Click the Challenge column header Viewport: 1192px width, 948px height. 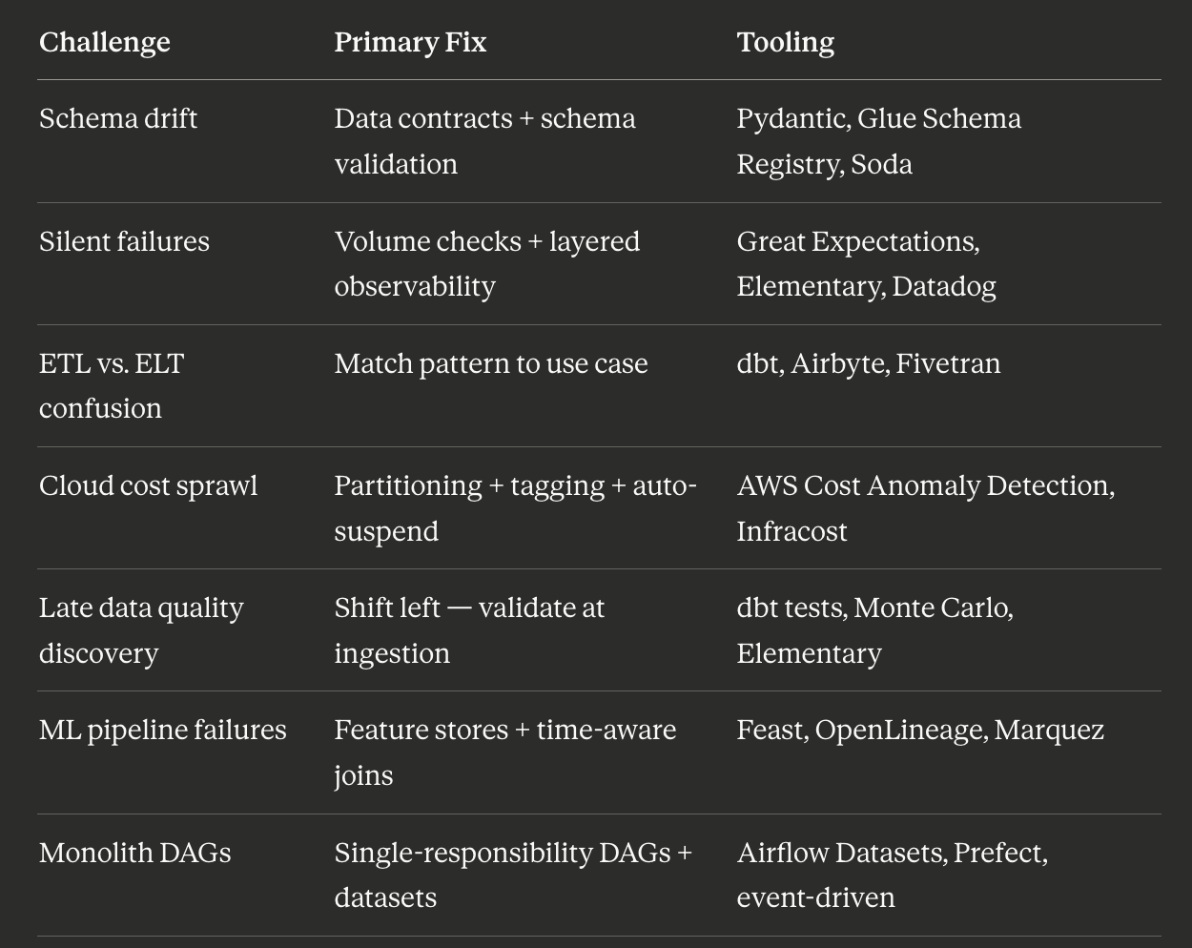pyautogui.click(x=105, y=42)
